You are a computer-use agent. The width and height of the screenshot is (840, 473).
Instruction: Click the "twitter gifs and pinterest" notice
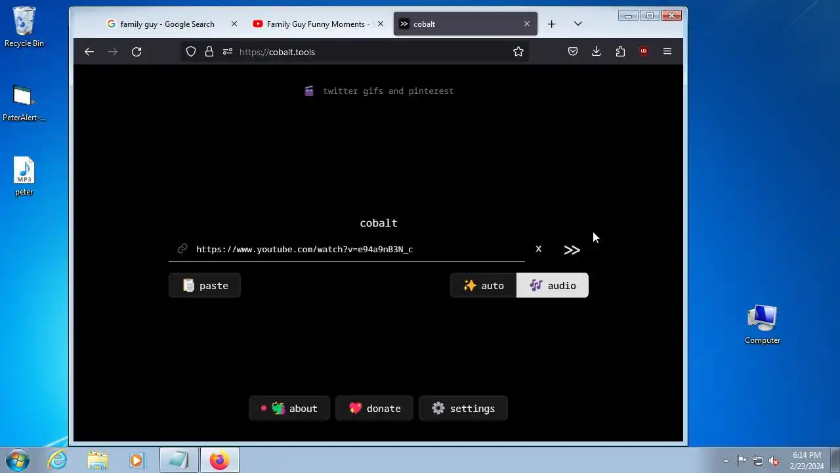[x=379, y=91]
